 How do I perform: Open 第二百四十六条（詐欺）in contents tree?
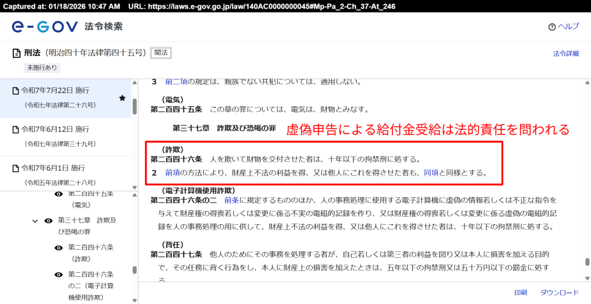coord(91,253)
